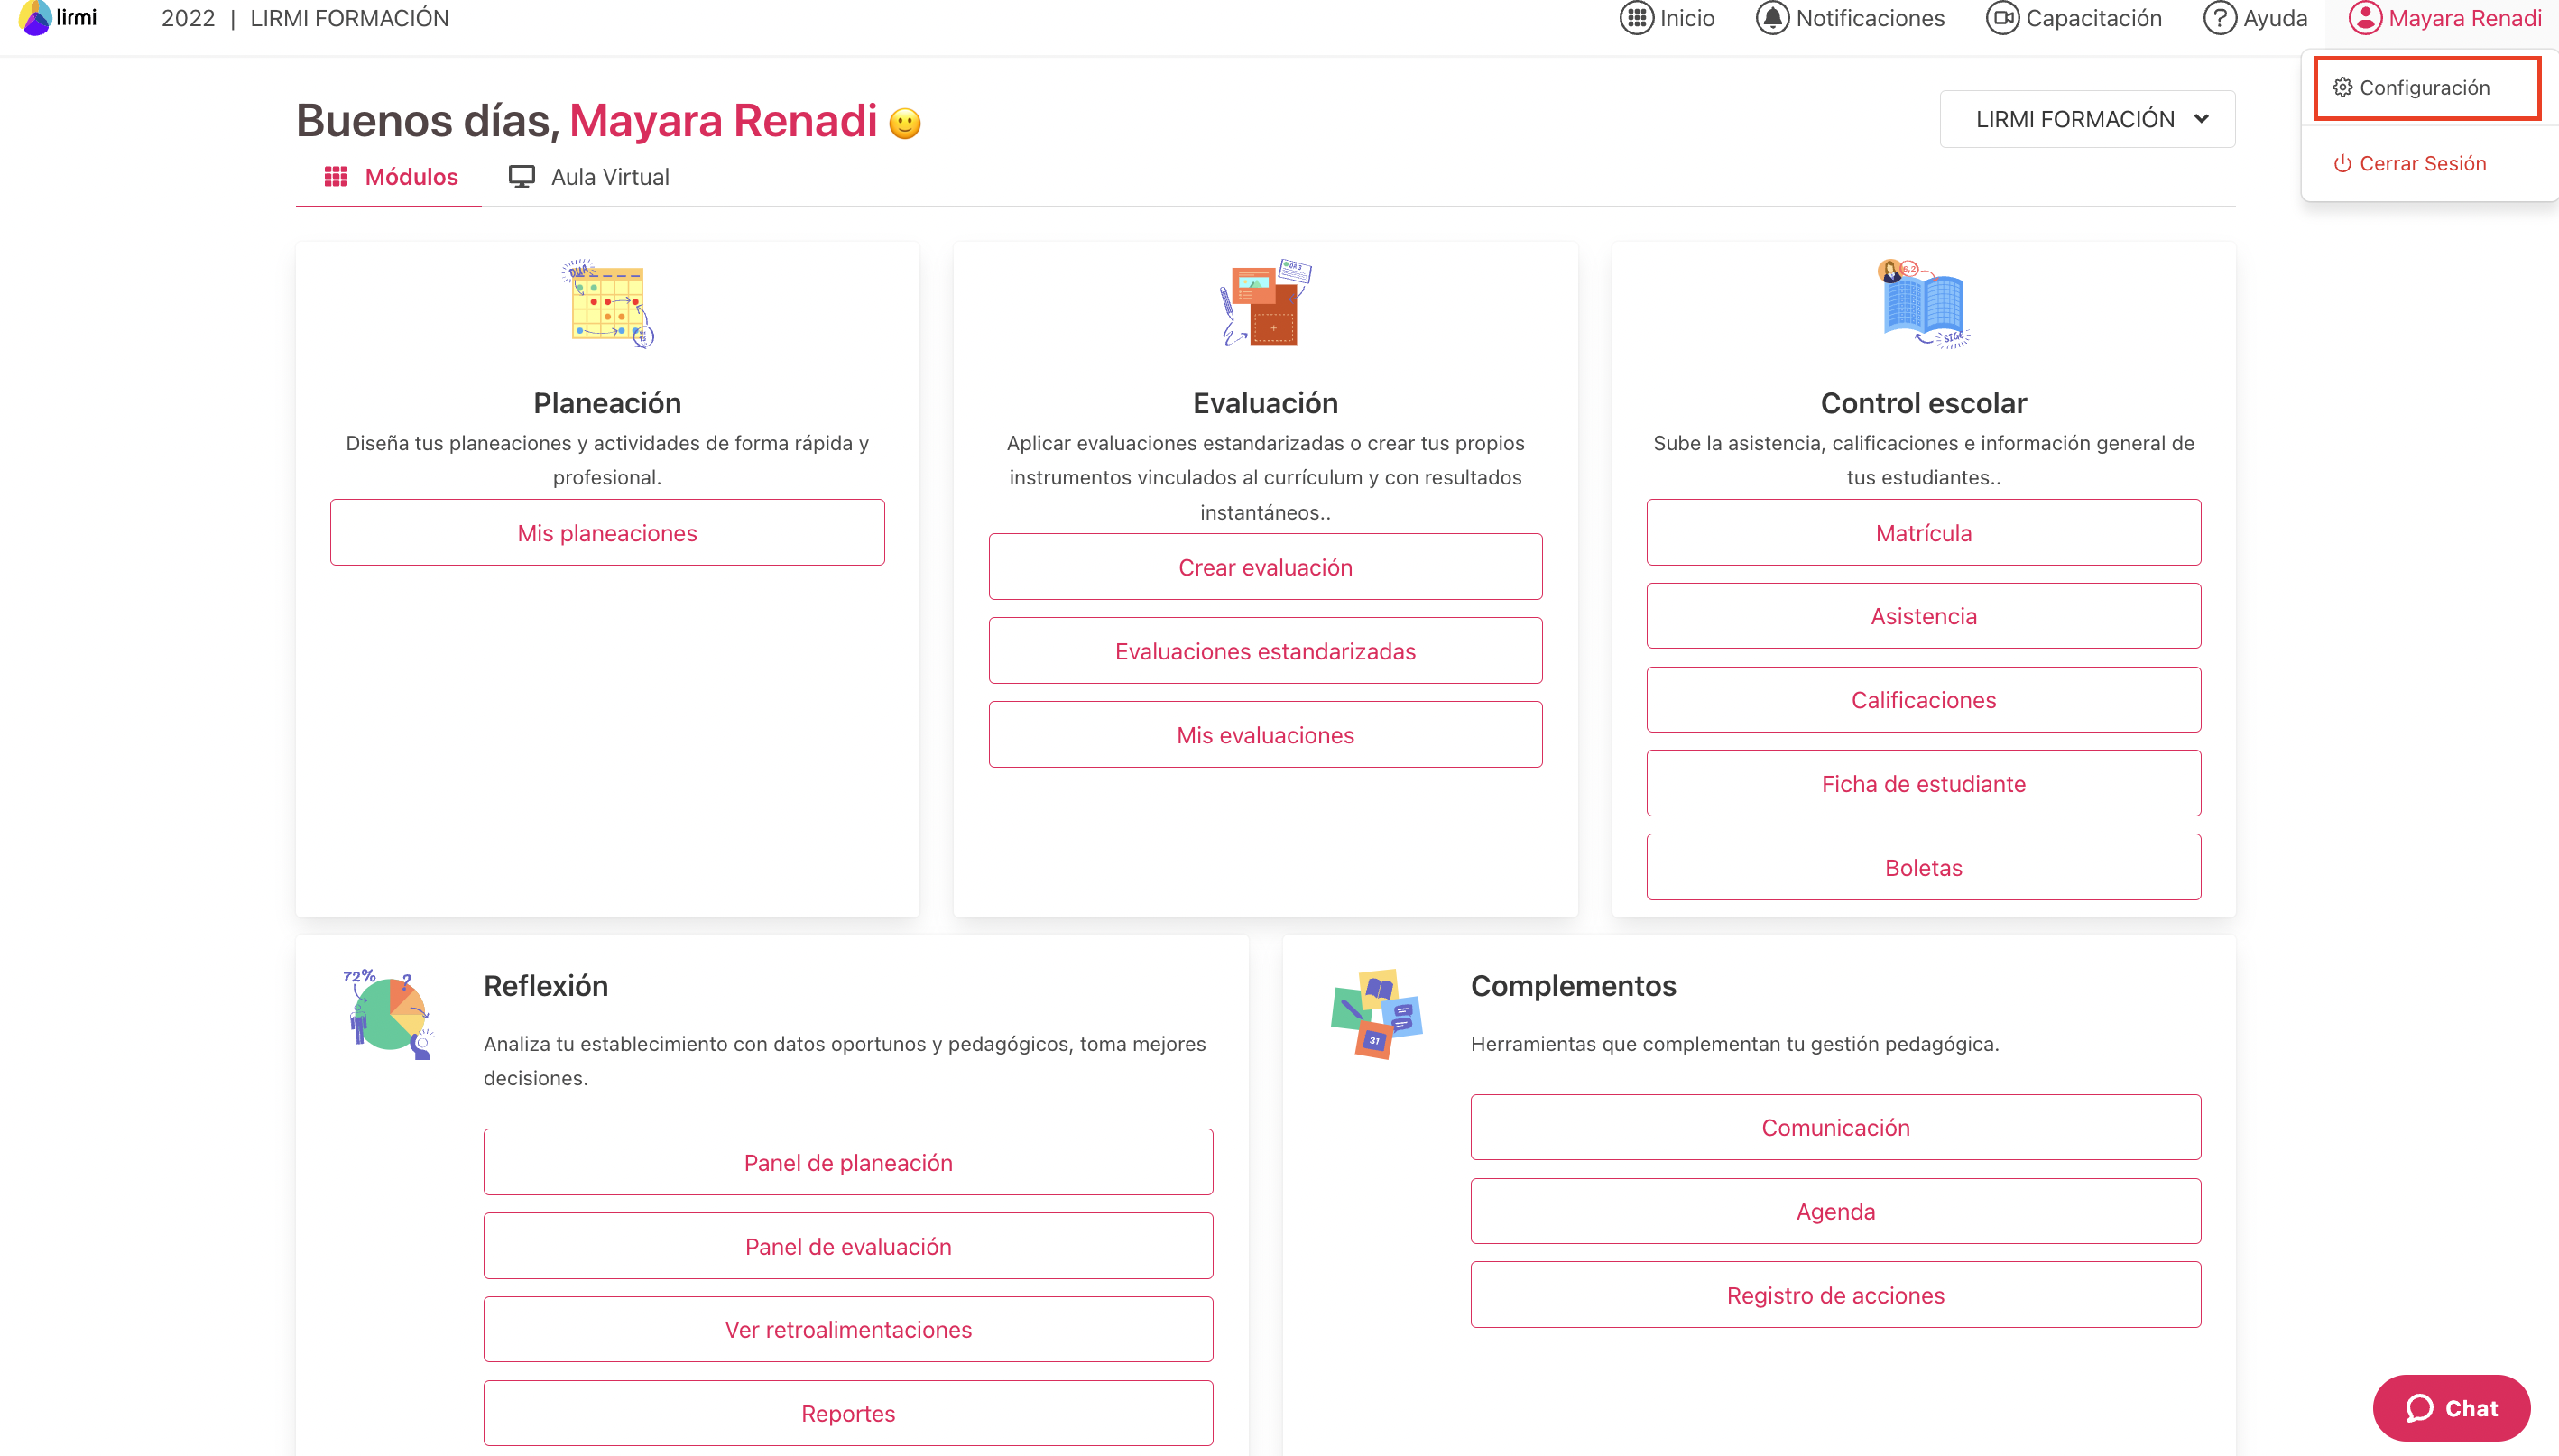Click the 'Buenos días, Mayara Renadi' greeting
Viewport: 2559px width, 1456px height.
coord(586,120)
